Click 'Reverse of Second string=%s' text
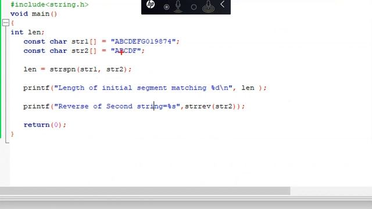Viewport: 372px width, 209px height. click(x=117, y=106)
